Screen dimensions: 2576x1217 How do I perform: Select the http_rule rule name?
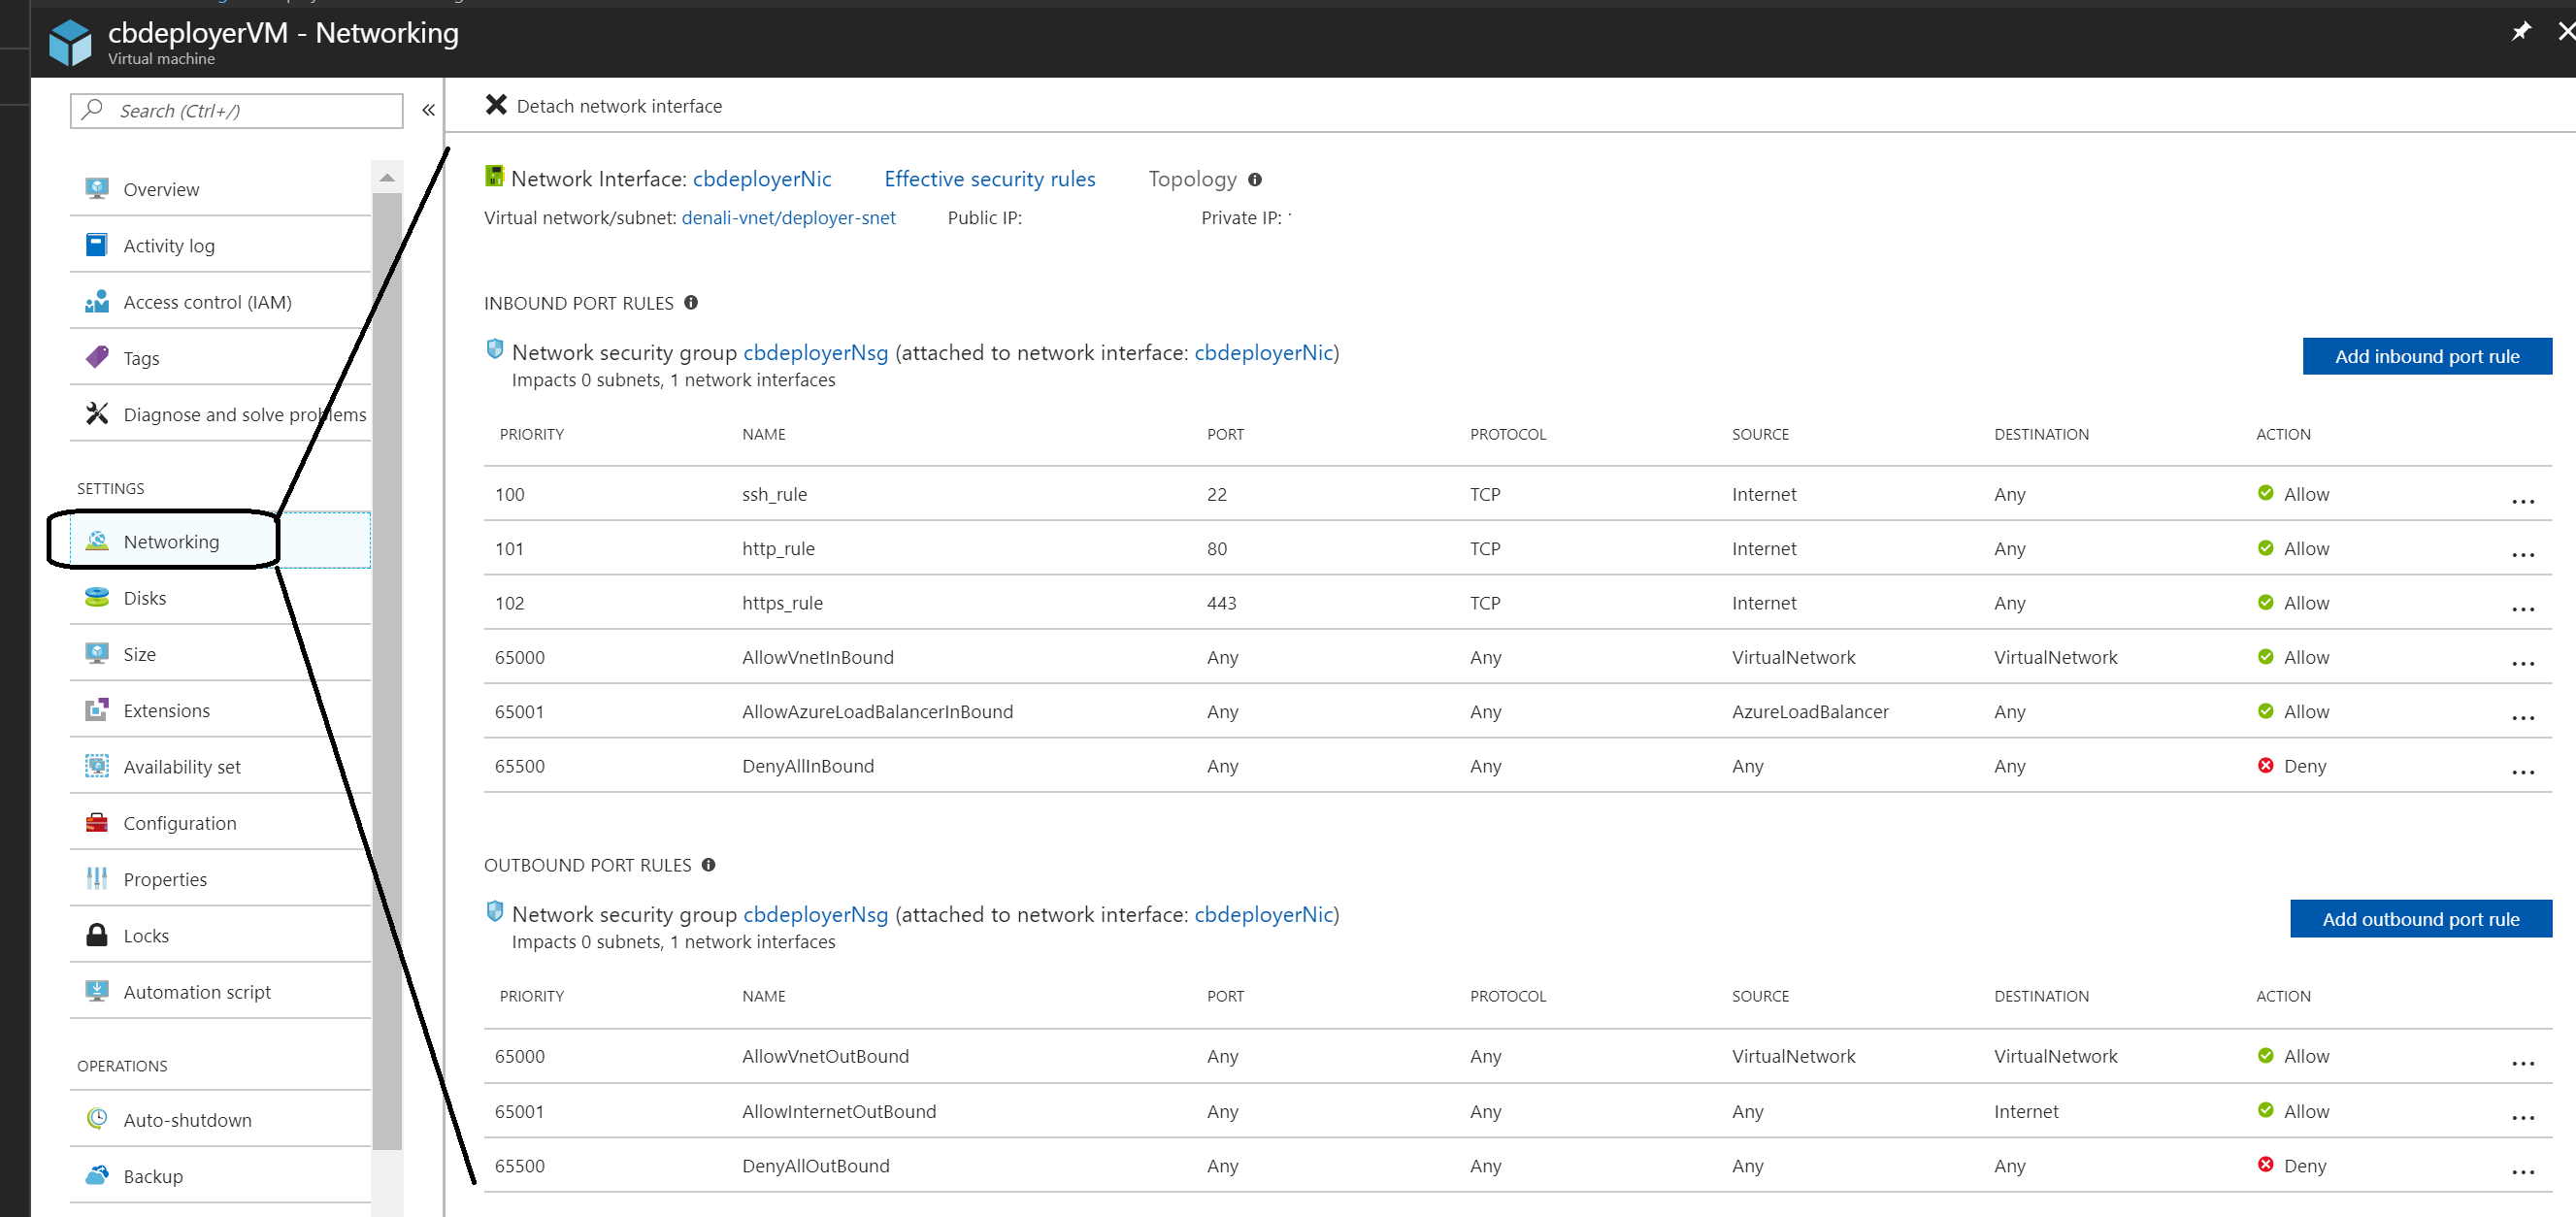(x=778, y=548)
